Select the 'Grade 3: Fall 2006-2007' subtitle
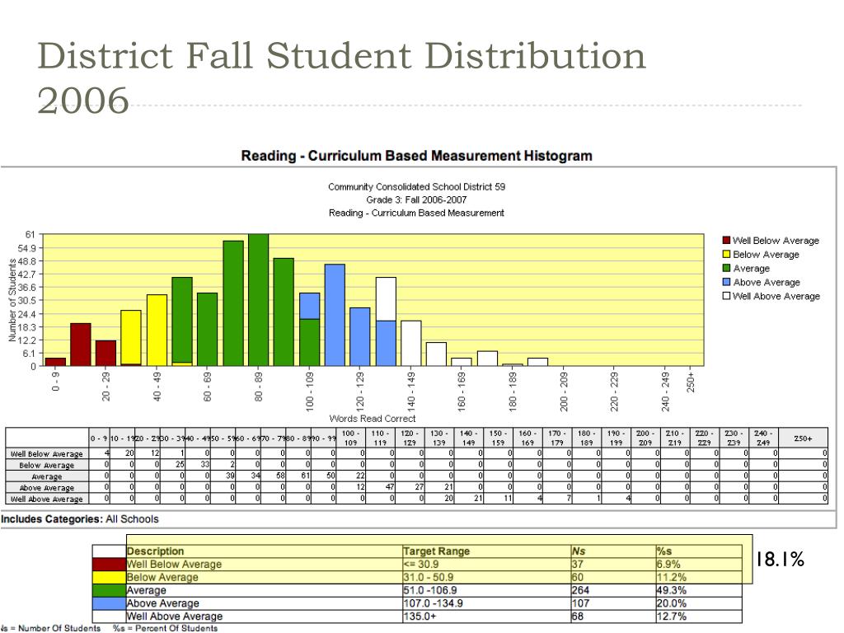Viewport: 844px width, 633px height. point(416,199)
